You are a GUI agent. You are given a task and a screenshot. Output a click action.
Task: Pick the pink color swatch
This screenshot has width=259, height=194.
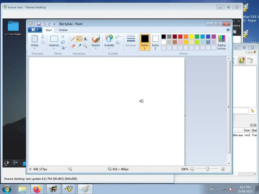point(180,42)
